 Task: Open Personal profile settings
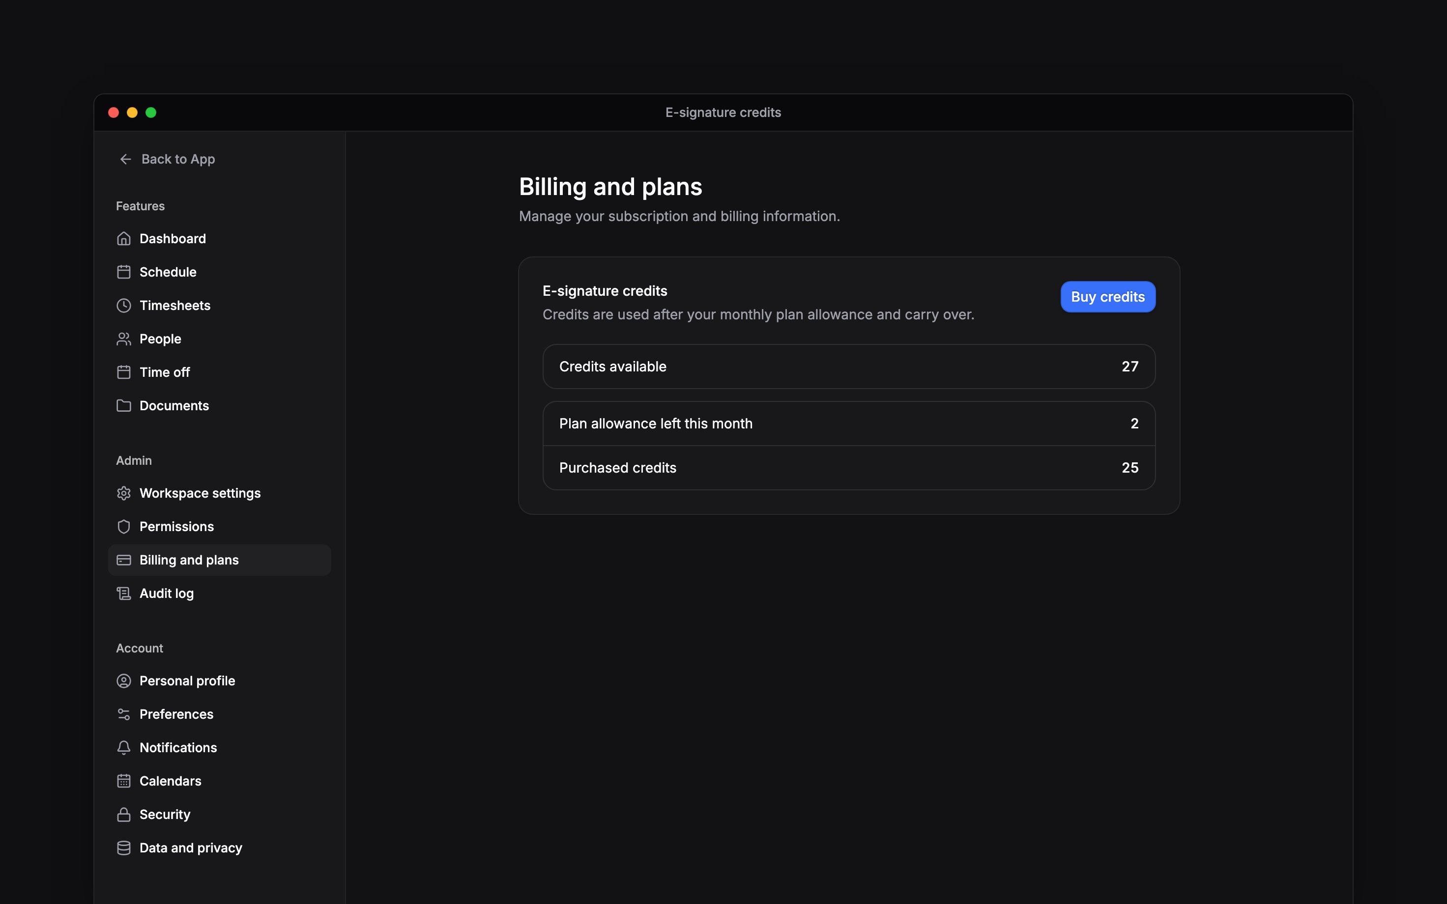pyautogui.click(x=219, y=681)
